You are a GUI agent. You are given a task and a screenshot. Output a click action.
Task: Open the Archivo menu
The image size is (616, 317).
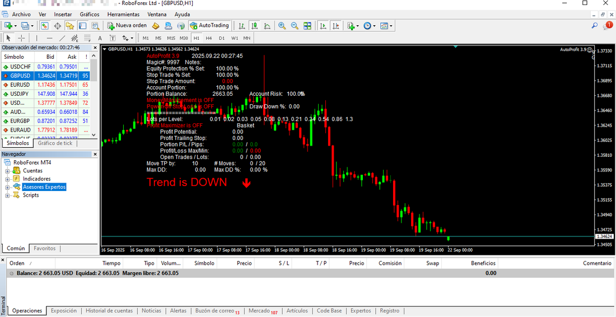click(x=21, y=14)
